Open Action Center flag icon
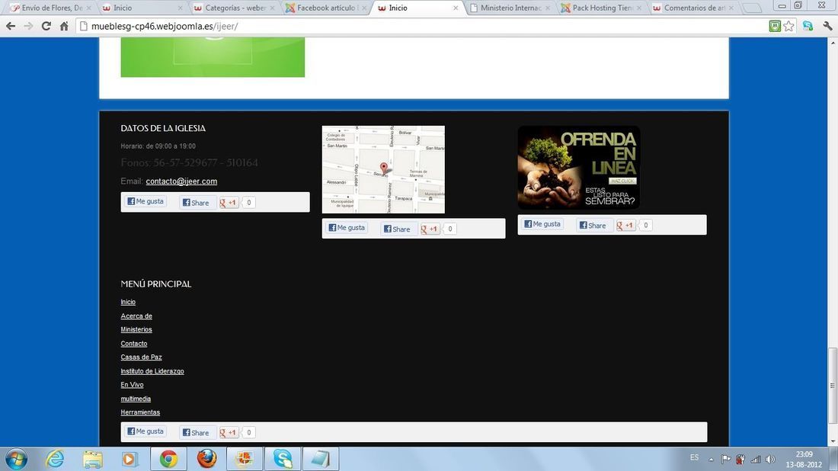The image size is (838, 471). [726, 459]
